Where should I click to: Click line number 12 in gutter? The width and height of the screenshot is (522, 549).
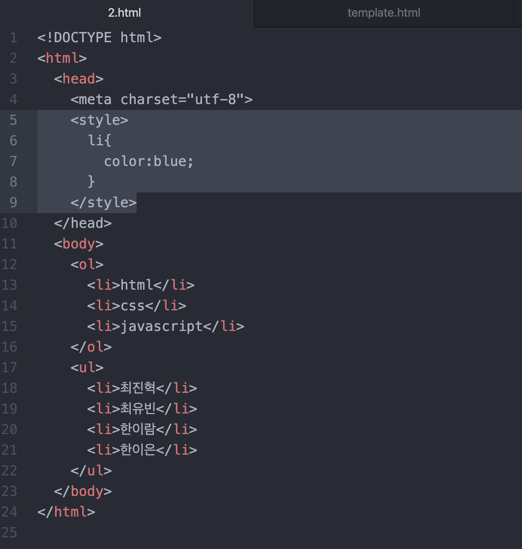pos(9,264)
